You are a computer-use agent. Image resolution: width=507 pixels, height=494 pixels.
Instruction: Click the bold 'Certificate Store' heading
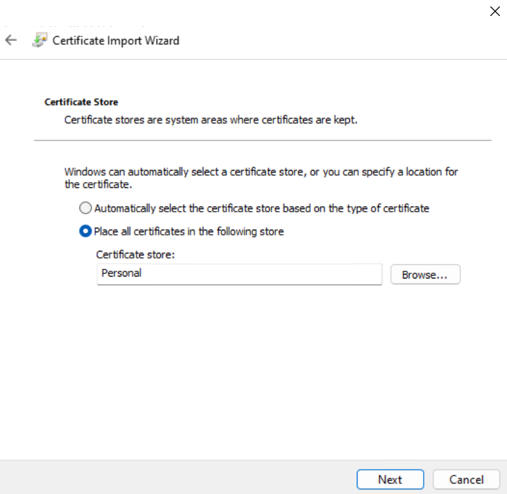(x=81, y=102)
